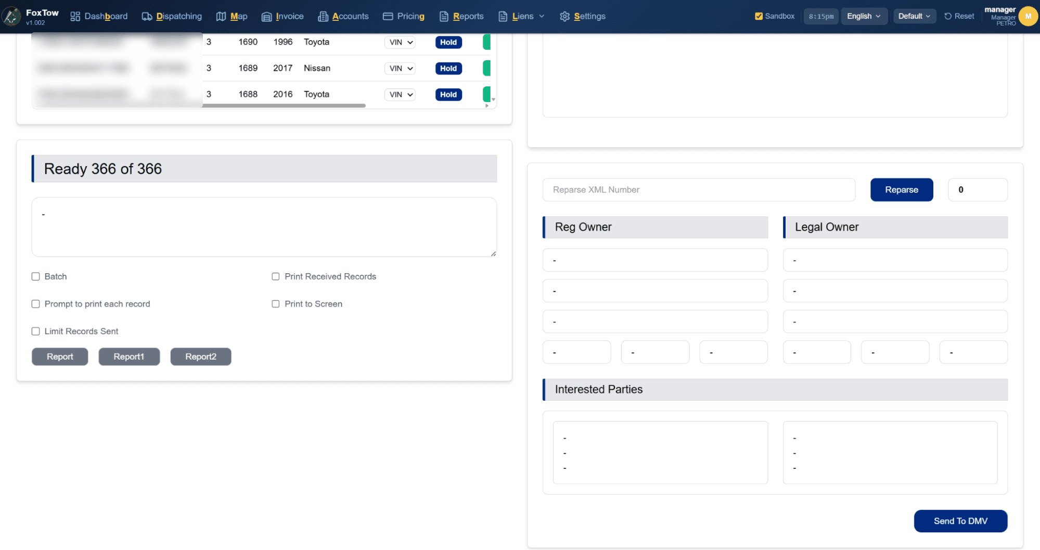Image resolution: width=1040 pixels, height=550 pixels.
Task: Enable Print to Screen checkbox
Action: coord(276,304)
